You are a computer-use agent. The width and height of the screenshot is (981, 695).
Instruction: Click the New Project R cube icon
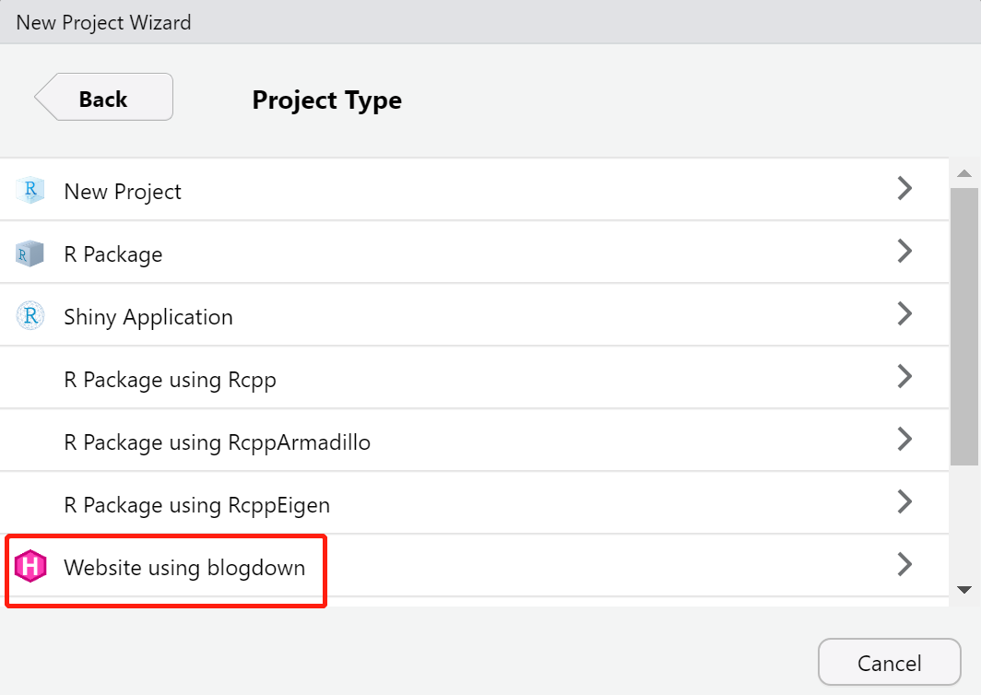click(30, 190)
